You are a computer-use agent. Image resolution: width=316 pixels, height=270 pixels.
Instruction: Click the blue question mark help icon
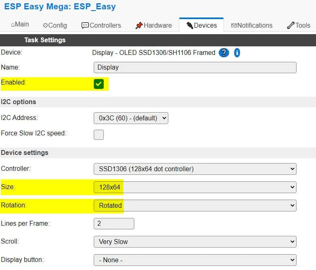point(224,53)
